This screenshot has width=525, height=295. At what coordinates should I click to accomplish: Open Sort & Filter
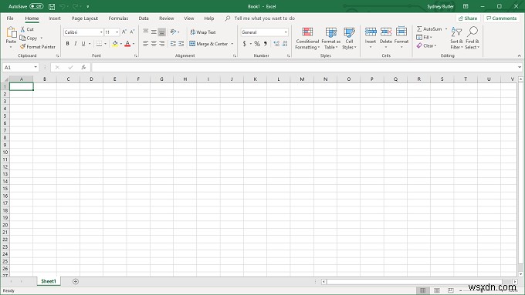click(456, 38)
